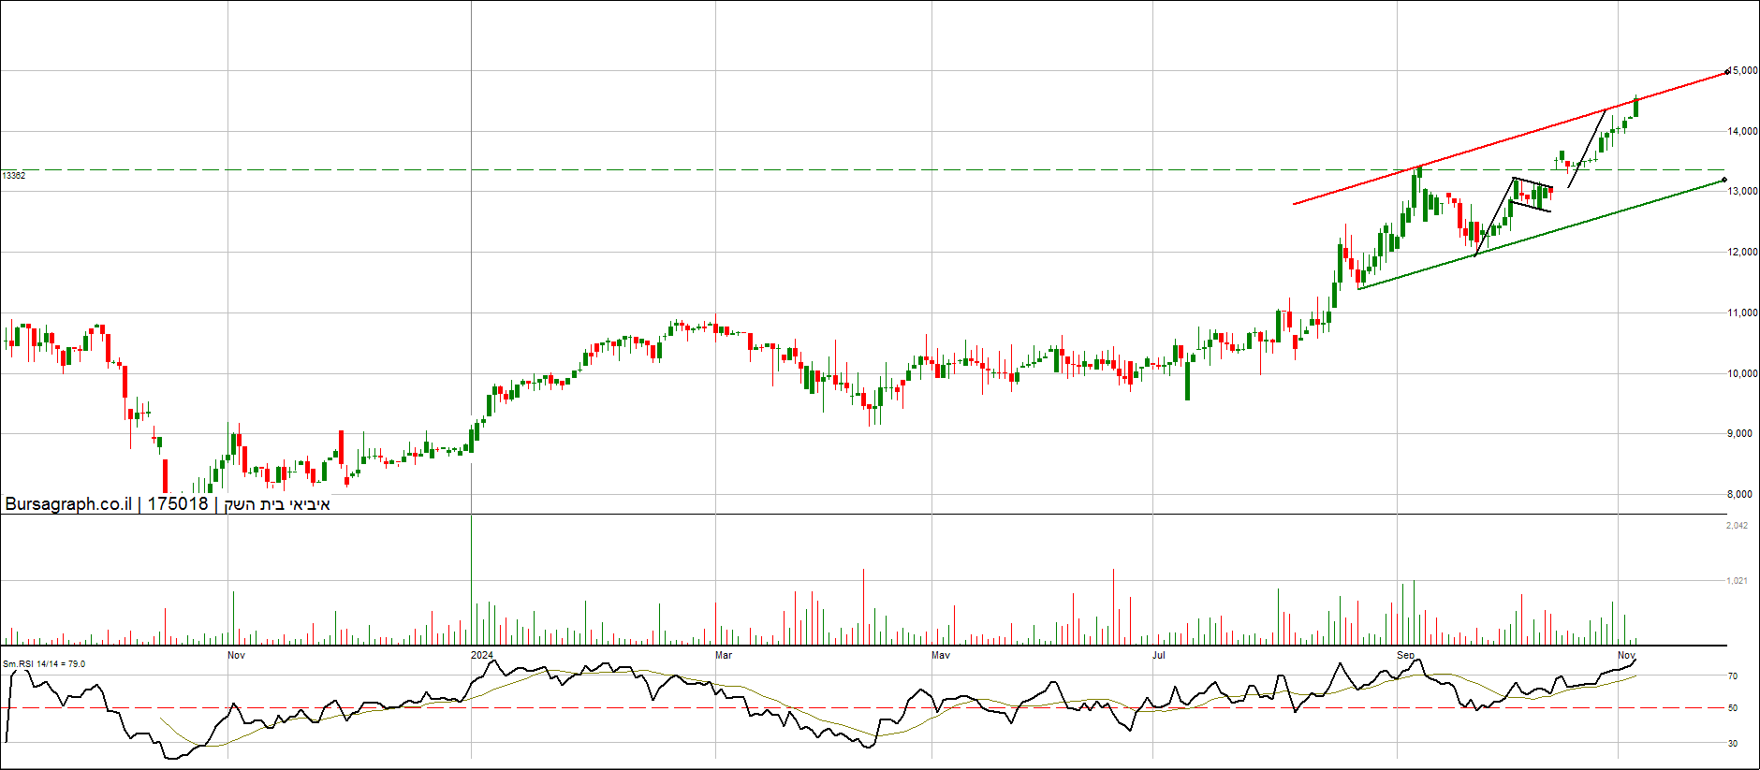
Task: Click the 14,000 price axis label
Action: click(1742, 131)
